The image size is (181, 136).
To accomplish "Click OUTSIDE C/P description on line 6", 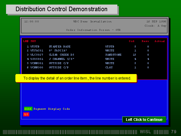I will pyautogui.click(x=59, y=67).
